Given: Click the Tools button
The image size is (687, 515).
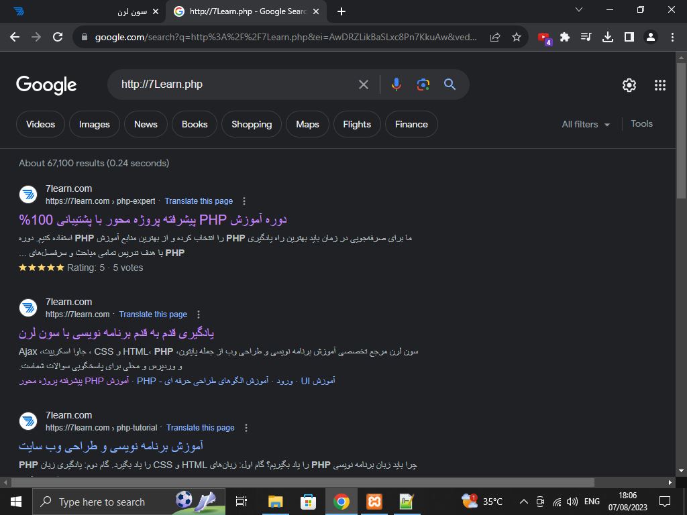Looking at the screenshot, I should point(642,124).
